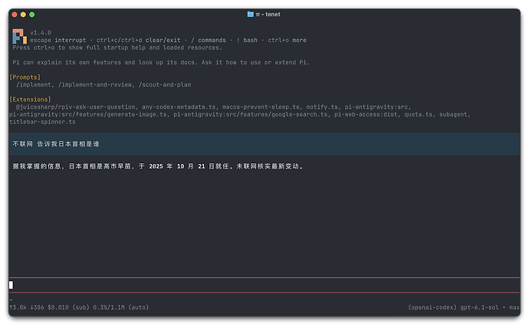The image size is (529, 327).
Task: Click the "/ commands" hint
Action: coord(209,40)
